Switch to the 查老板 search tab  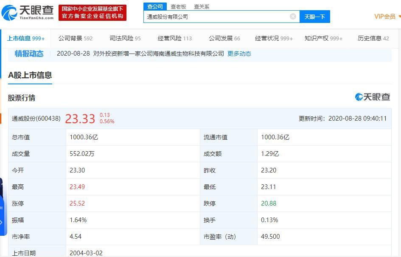pyautogui.click(x=178, y=7)
